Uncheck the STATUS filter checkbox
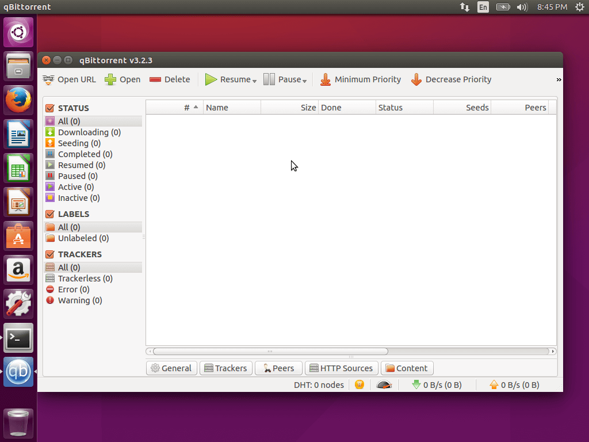The image size is (589, 442). pos(49,108)
